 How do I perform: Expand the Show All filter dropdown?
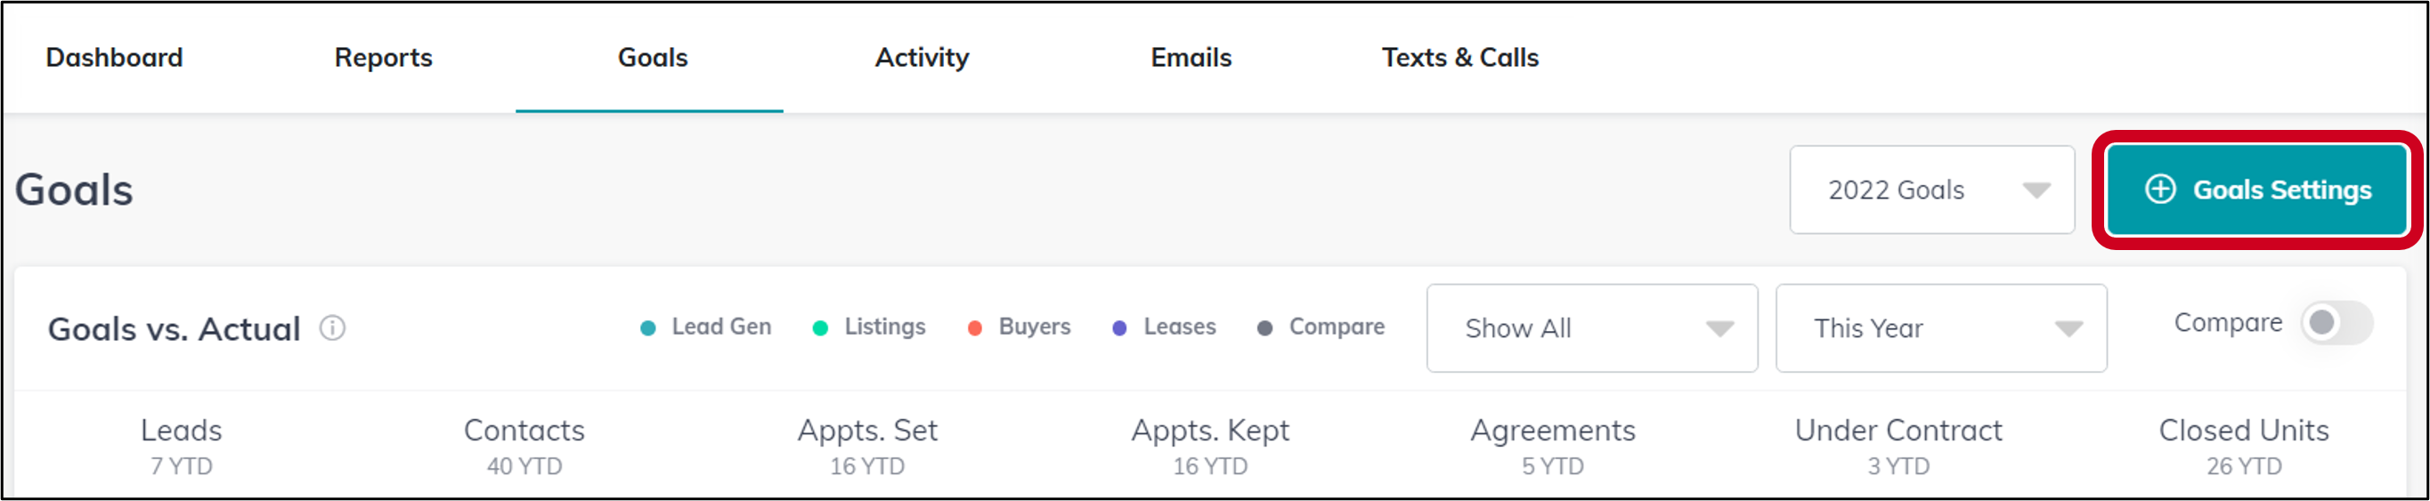click(1591, 328)
